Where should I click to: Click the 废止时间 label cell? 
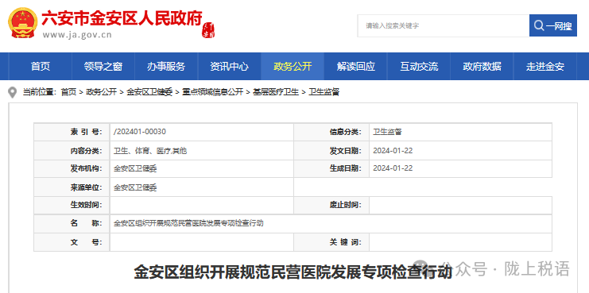tap(331, 205)
